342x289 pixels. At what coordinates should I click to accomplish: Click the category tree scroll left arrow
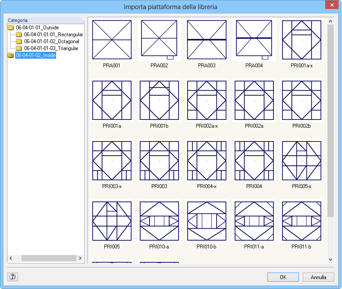pos(11,258)
